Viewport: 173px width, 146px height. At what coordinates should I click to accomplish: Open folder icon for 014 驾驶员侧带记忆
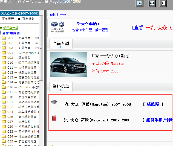pyautogui.click(x=4, y=82)
